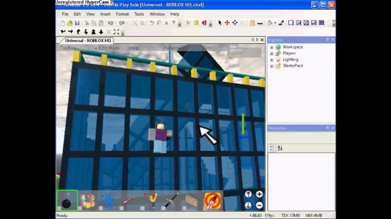Click the in-game Help button

pyautogui.click(x=134, y=48)
